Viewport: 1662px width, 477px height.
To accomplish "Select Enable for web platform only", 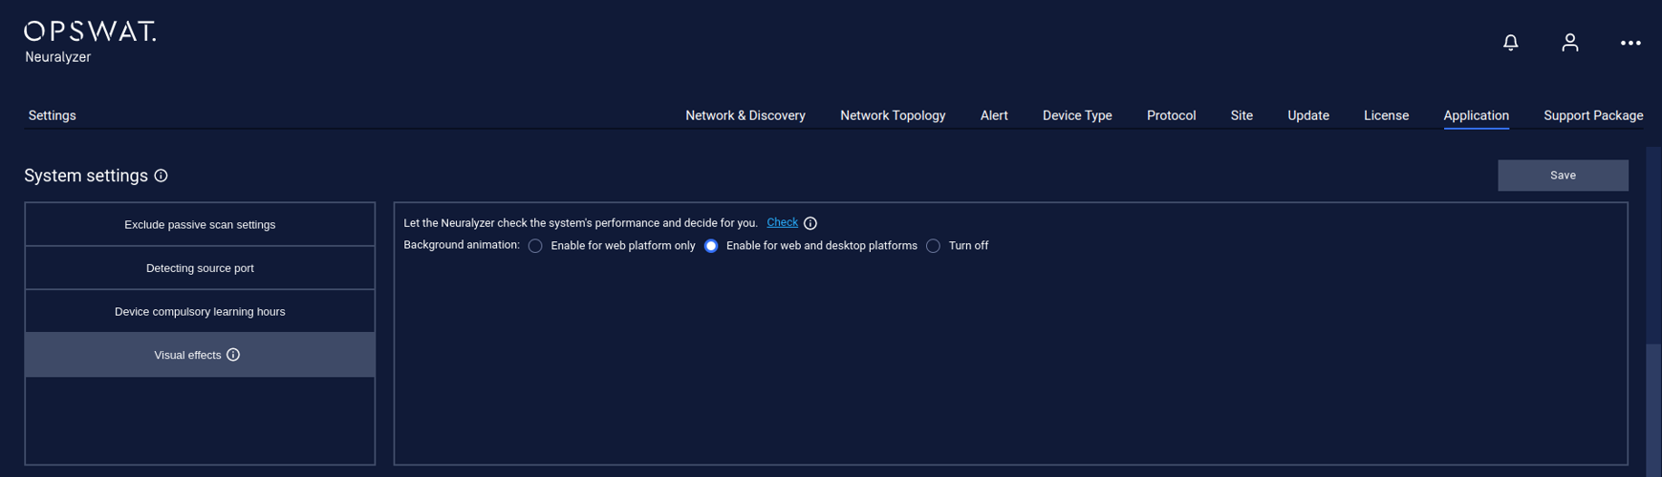I will click(x=535, y=246).
